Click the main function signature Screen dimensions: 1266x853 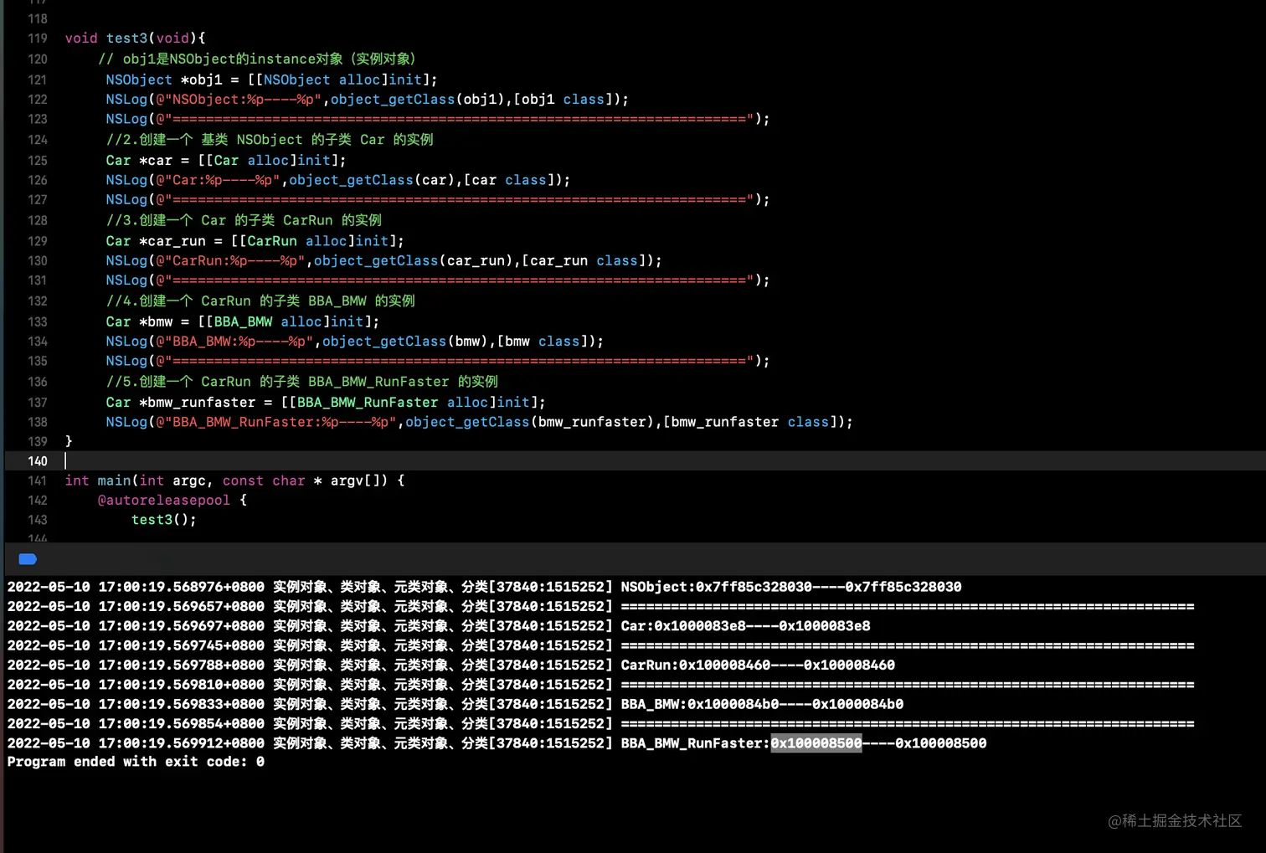(x=234, y=480)
